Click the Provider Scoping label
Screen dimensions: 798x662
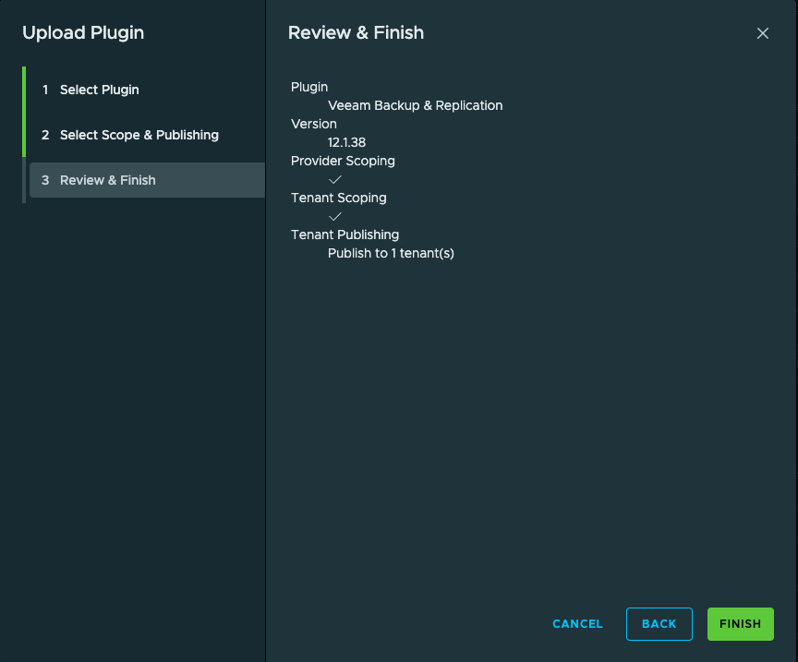point(343,161)
